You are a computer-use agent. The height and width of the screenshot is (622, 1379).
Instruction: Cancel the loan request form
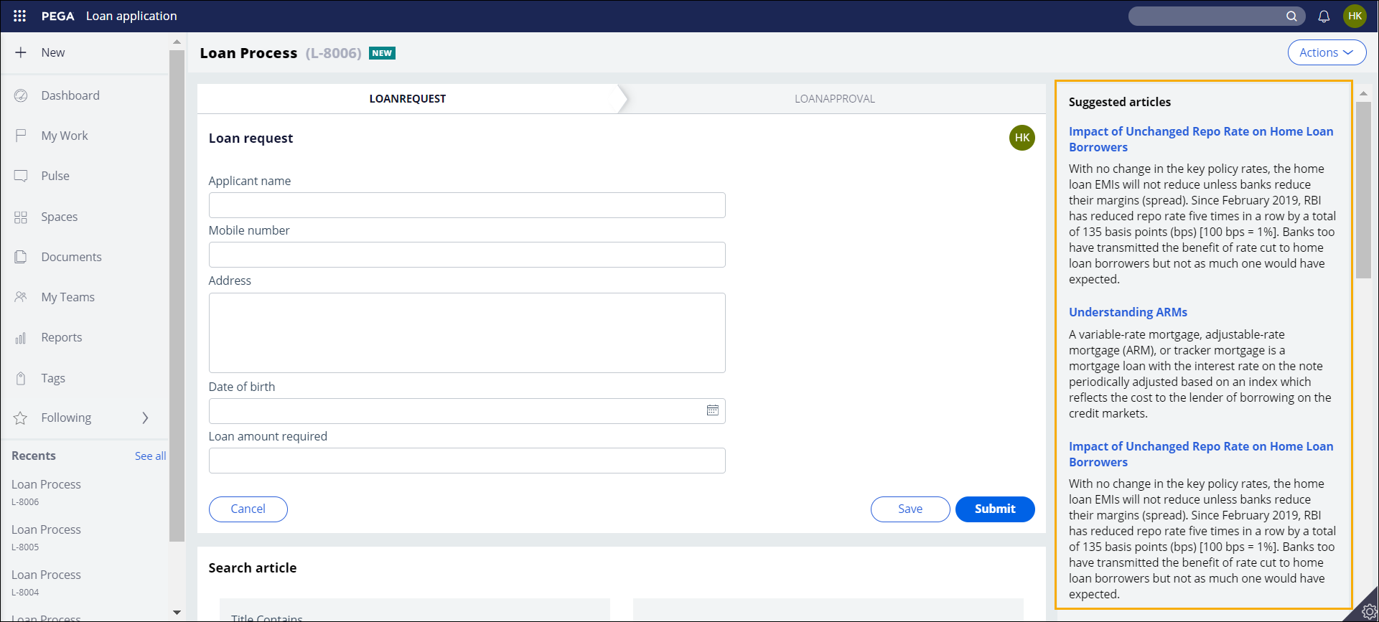click(248, 509)
